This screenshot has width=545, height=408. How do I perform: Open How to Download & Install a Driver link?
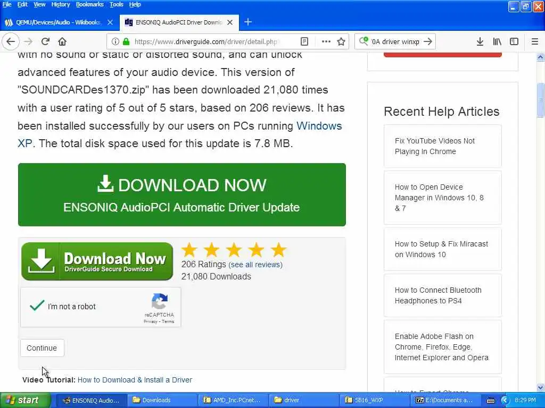[x=135, y=380]
